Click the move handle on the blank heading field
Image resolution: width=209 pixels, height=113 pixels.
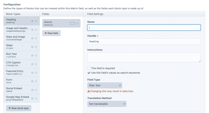(77, 23)
